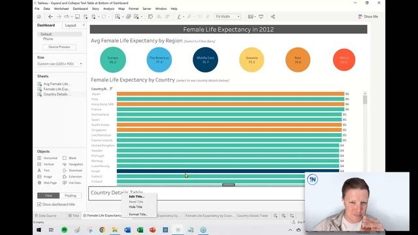The height and width of the screenshot is (235, 418).
Task: Open the Show/Hide Cards dropdown arrow
Action: (255, 17)
